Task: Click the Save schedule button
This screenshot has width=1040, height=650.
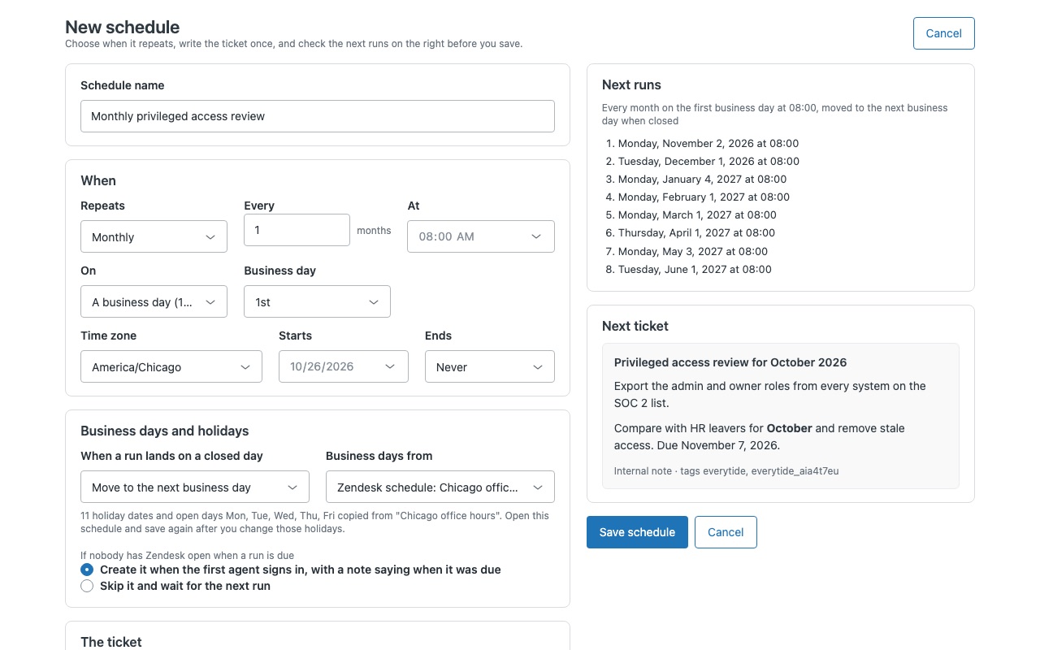Action: [x=637, y=532]
